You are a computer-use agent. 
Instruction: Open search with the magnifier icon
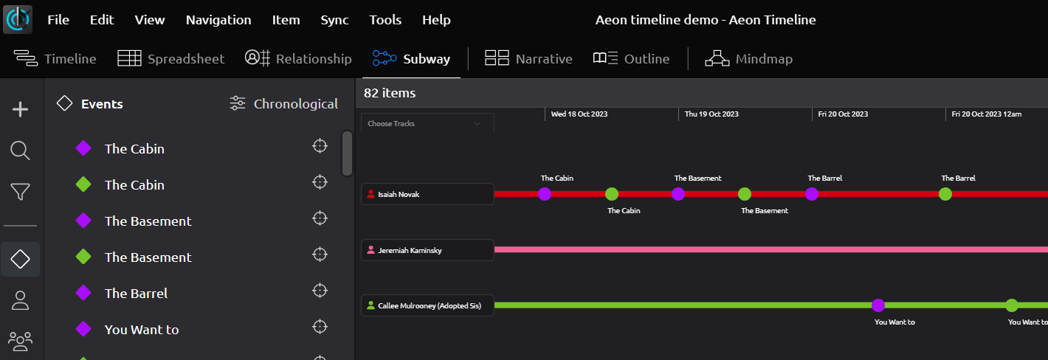click(21, 151)
